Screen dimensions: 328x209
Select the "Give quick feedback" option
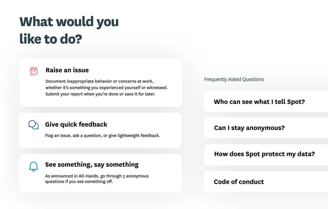(x=100, y=130)
